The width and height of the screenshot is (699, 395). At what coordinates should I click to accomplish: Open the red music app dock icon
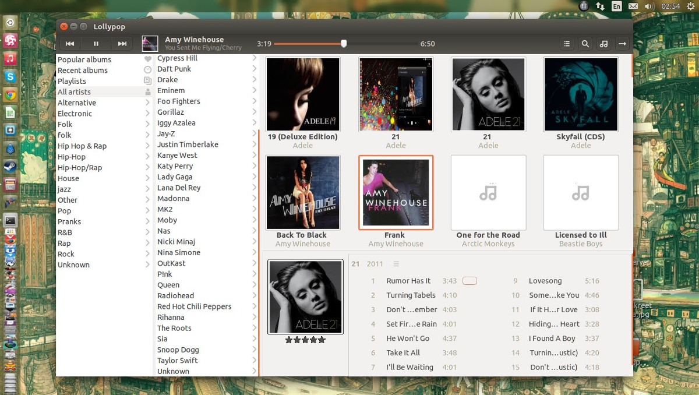pos(10,58)
